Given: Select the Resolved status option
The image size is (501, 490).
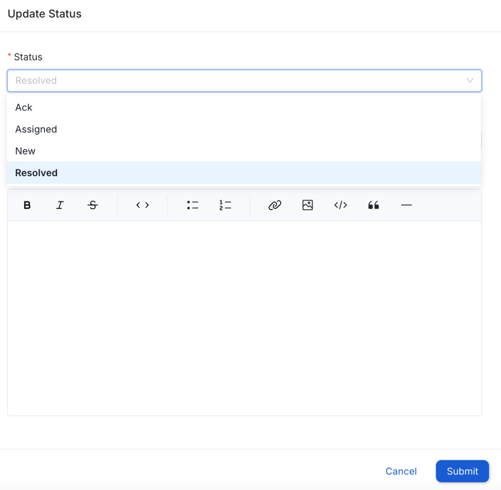Looking at the screenshot, I should (x=36, y=173).
